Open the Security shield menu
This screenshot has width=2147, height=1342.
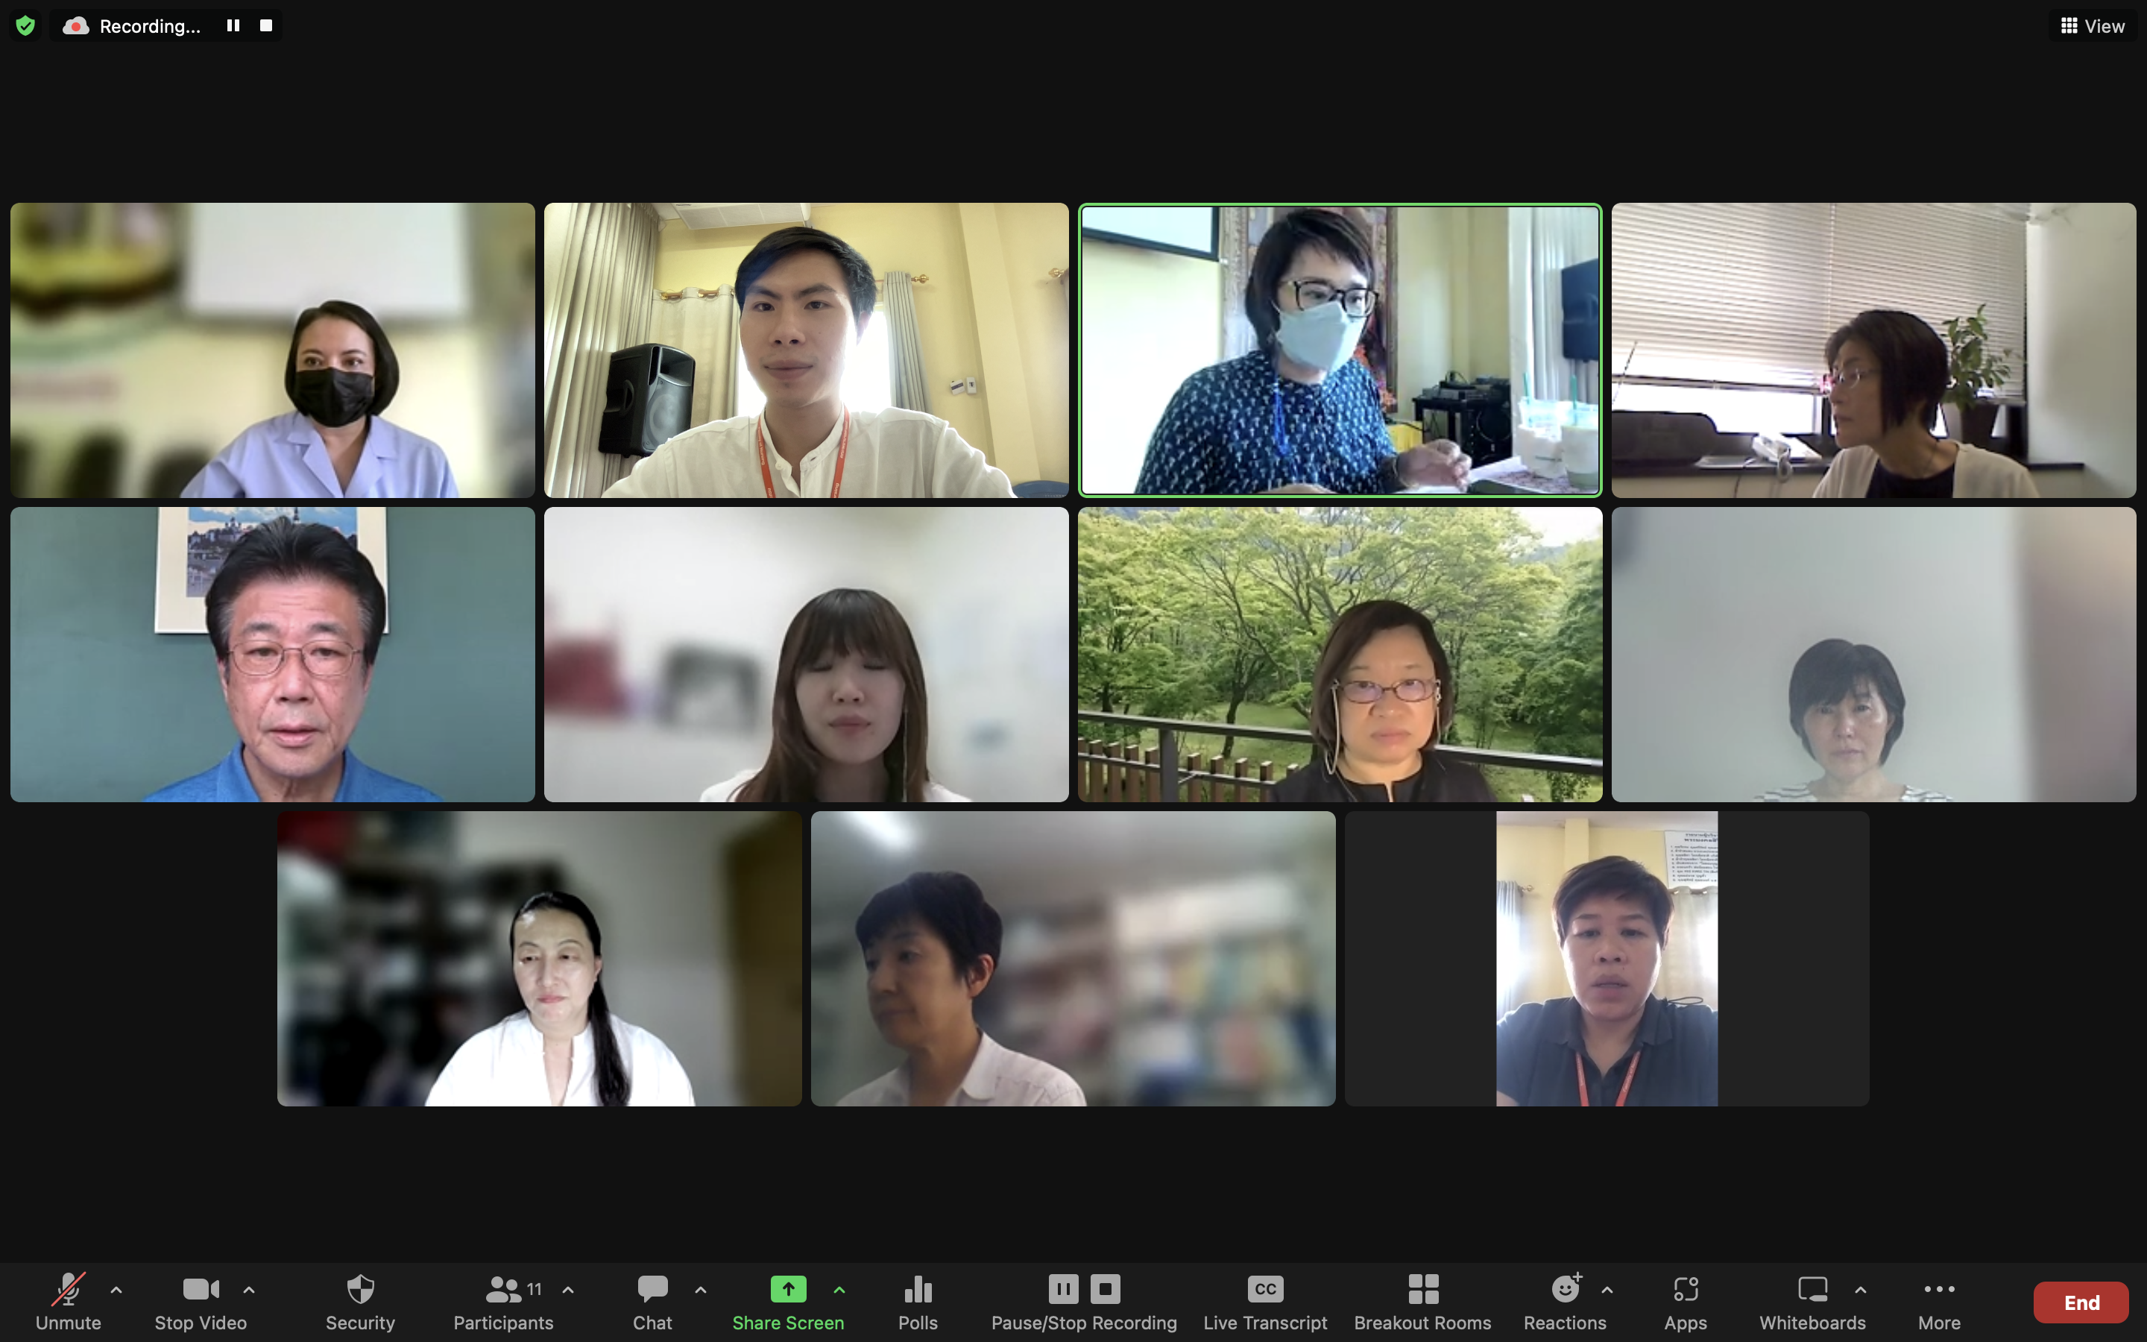click(360, 1302)
